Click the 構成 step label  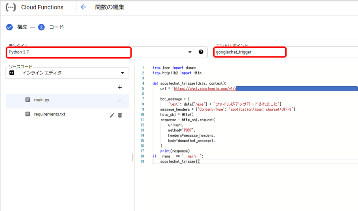click(22, 27)
